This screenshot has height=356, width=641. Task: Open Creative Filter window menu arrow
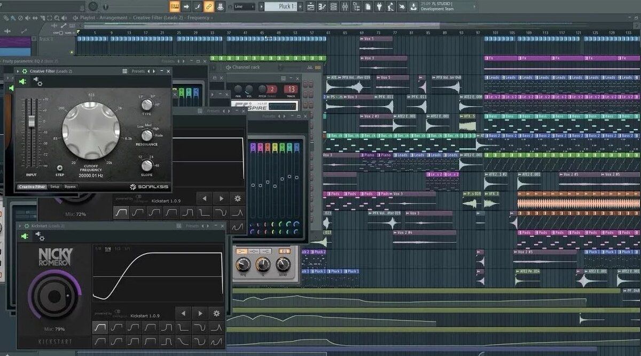[x=18, y=71]
